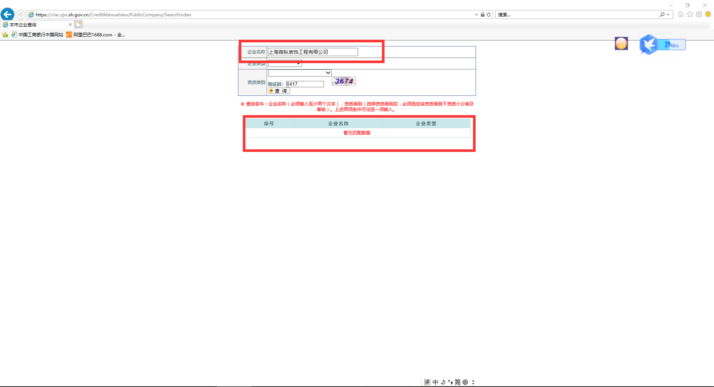Switch to the 本市企业查询 tab
Screen dimensions: 714x387
(33, 25)
